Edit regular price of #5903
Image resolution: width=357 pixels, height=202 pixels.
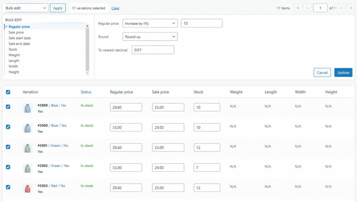(x=126, y=187)
